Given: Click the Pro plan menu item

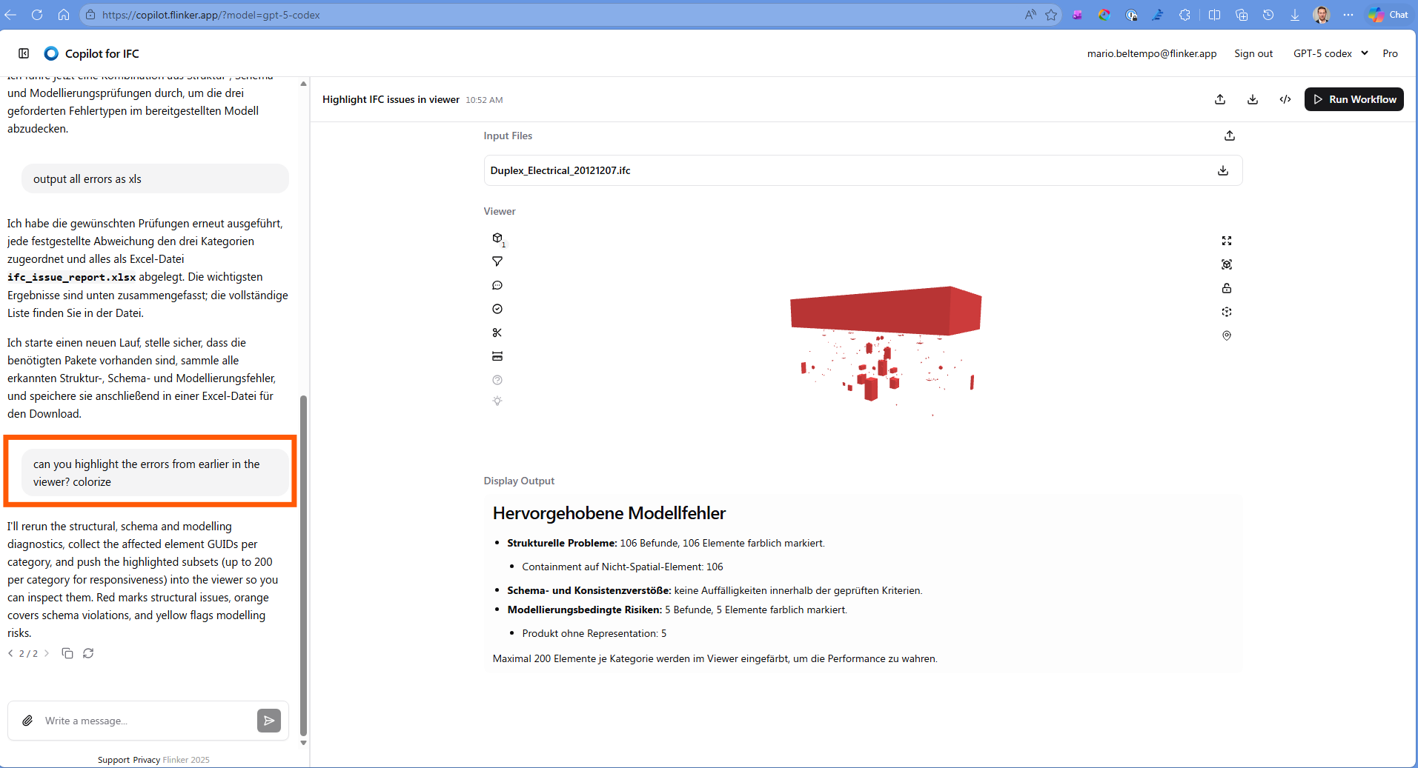Looking at the screenshot, I should [1390, 53].
